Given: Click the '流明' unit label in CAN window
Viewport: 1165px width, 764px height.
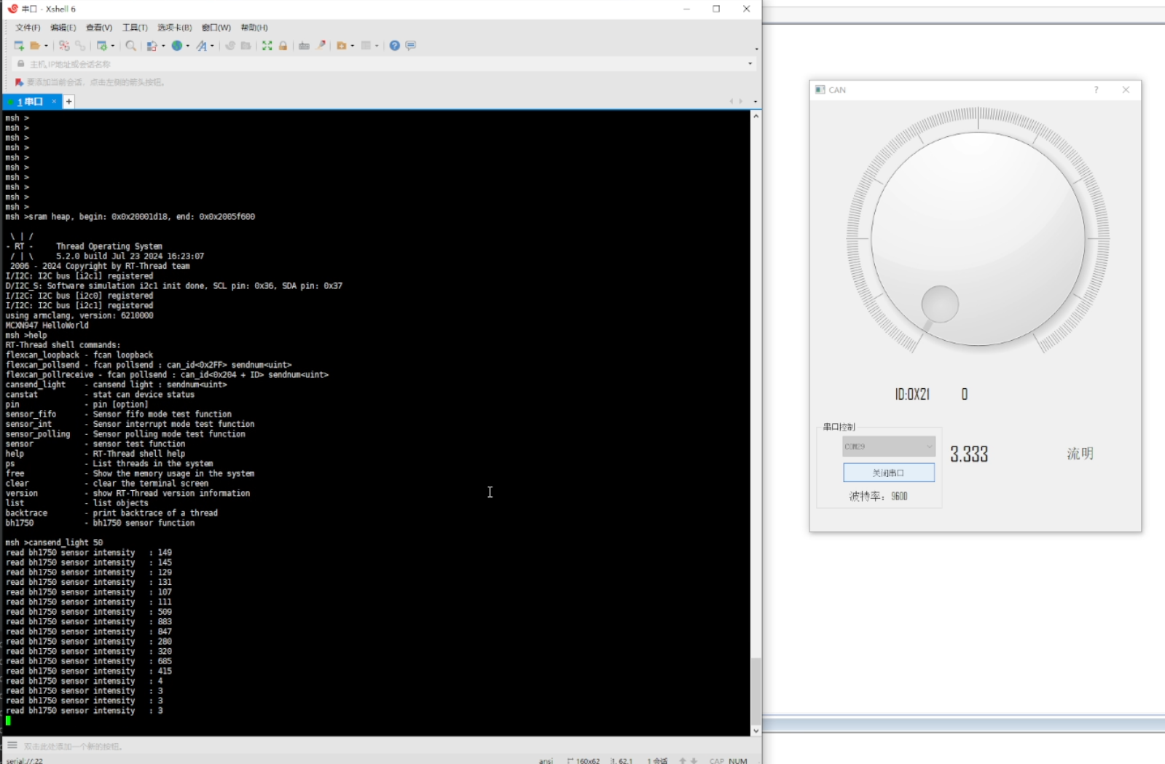Looking at the screenshot, I should pyautogui.click(x=1080, y=454).
